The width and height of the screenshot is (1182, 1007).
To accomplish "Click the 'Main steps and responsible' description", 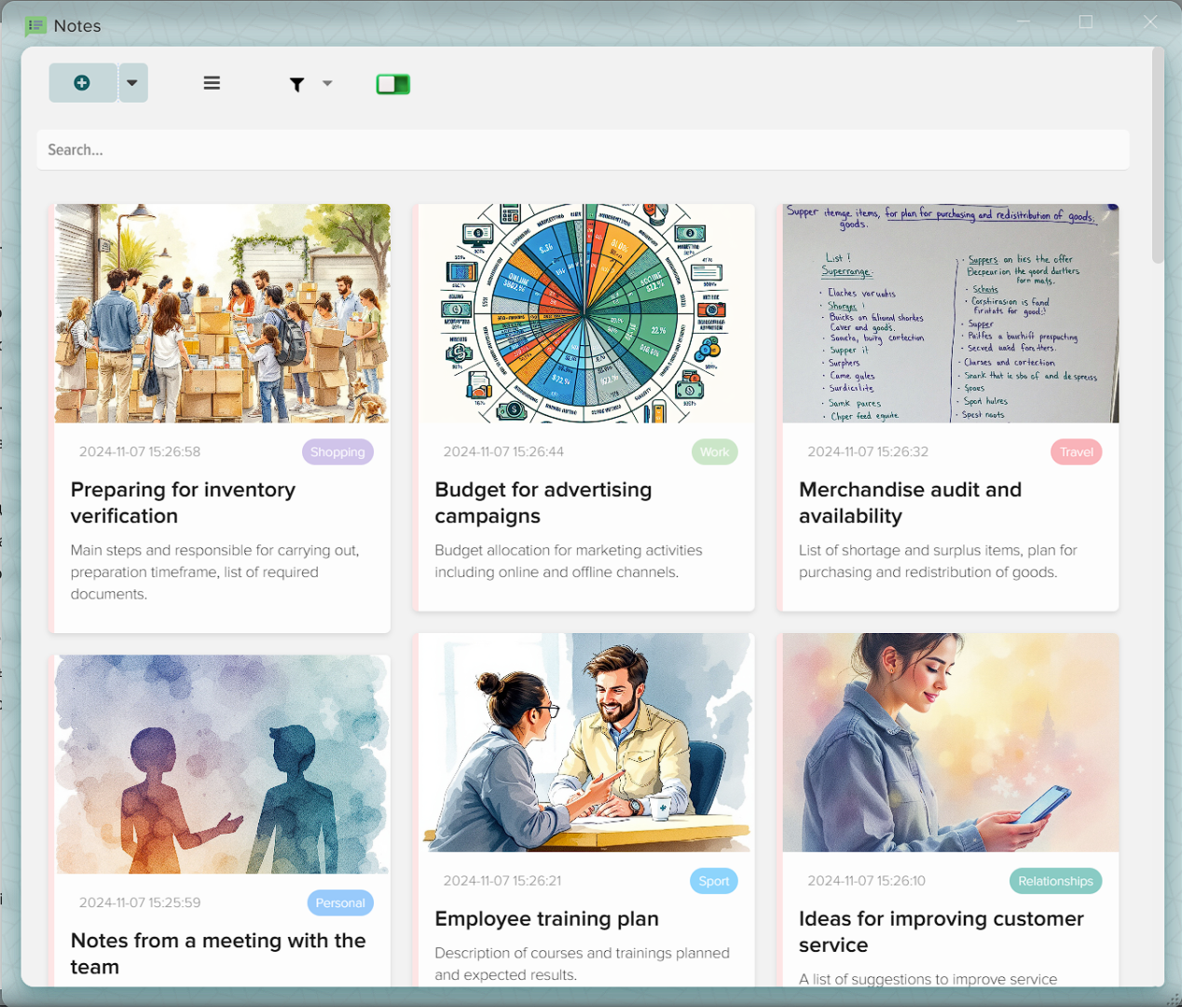I will click(215, 572).
